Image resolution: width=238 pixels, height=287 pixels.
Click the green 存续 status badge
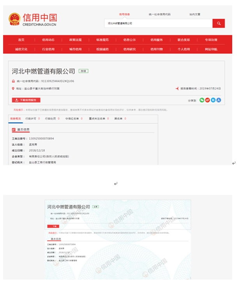[83, 71]
